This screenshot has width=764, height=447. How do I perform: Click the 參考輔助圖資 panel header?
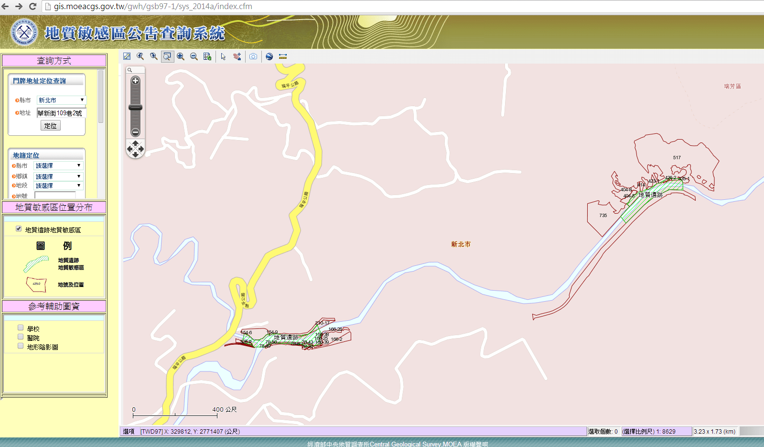pos(54,306)
